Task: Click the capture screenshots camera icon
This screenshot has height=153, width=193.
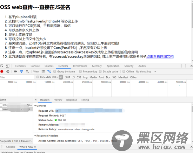Action: [16, 71]
